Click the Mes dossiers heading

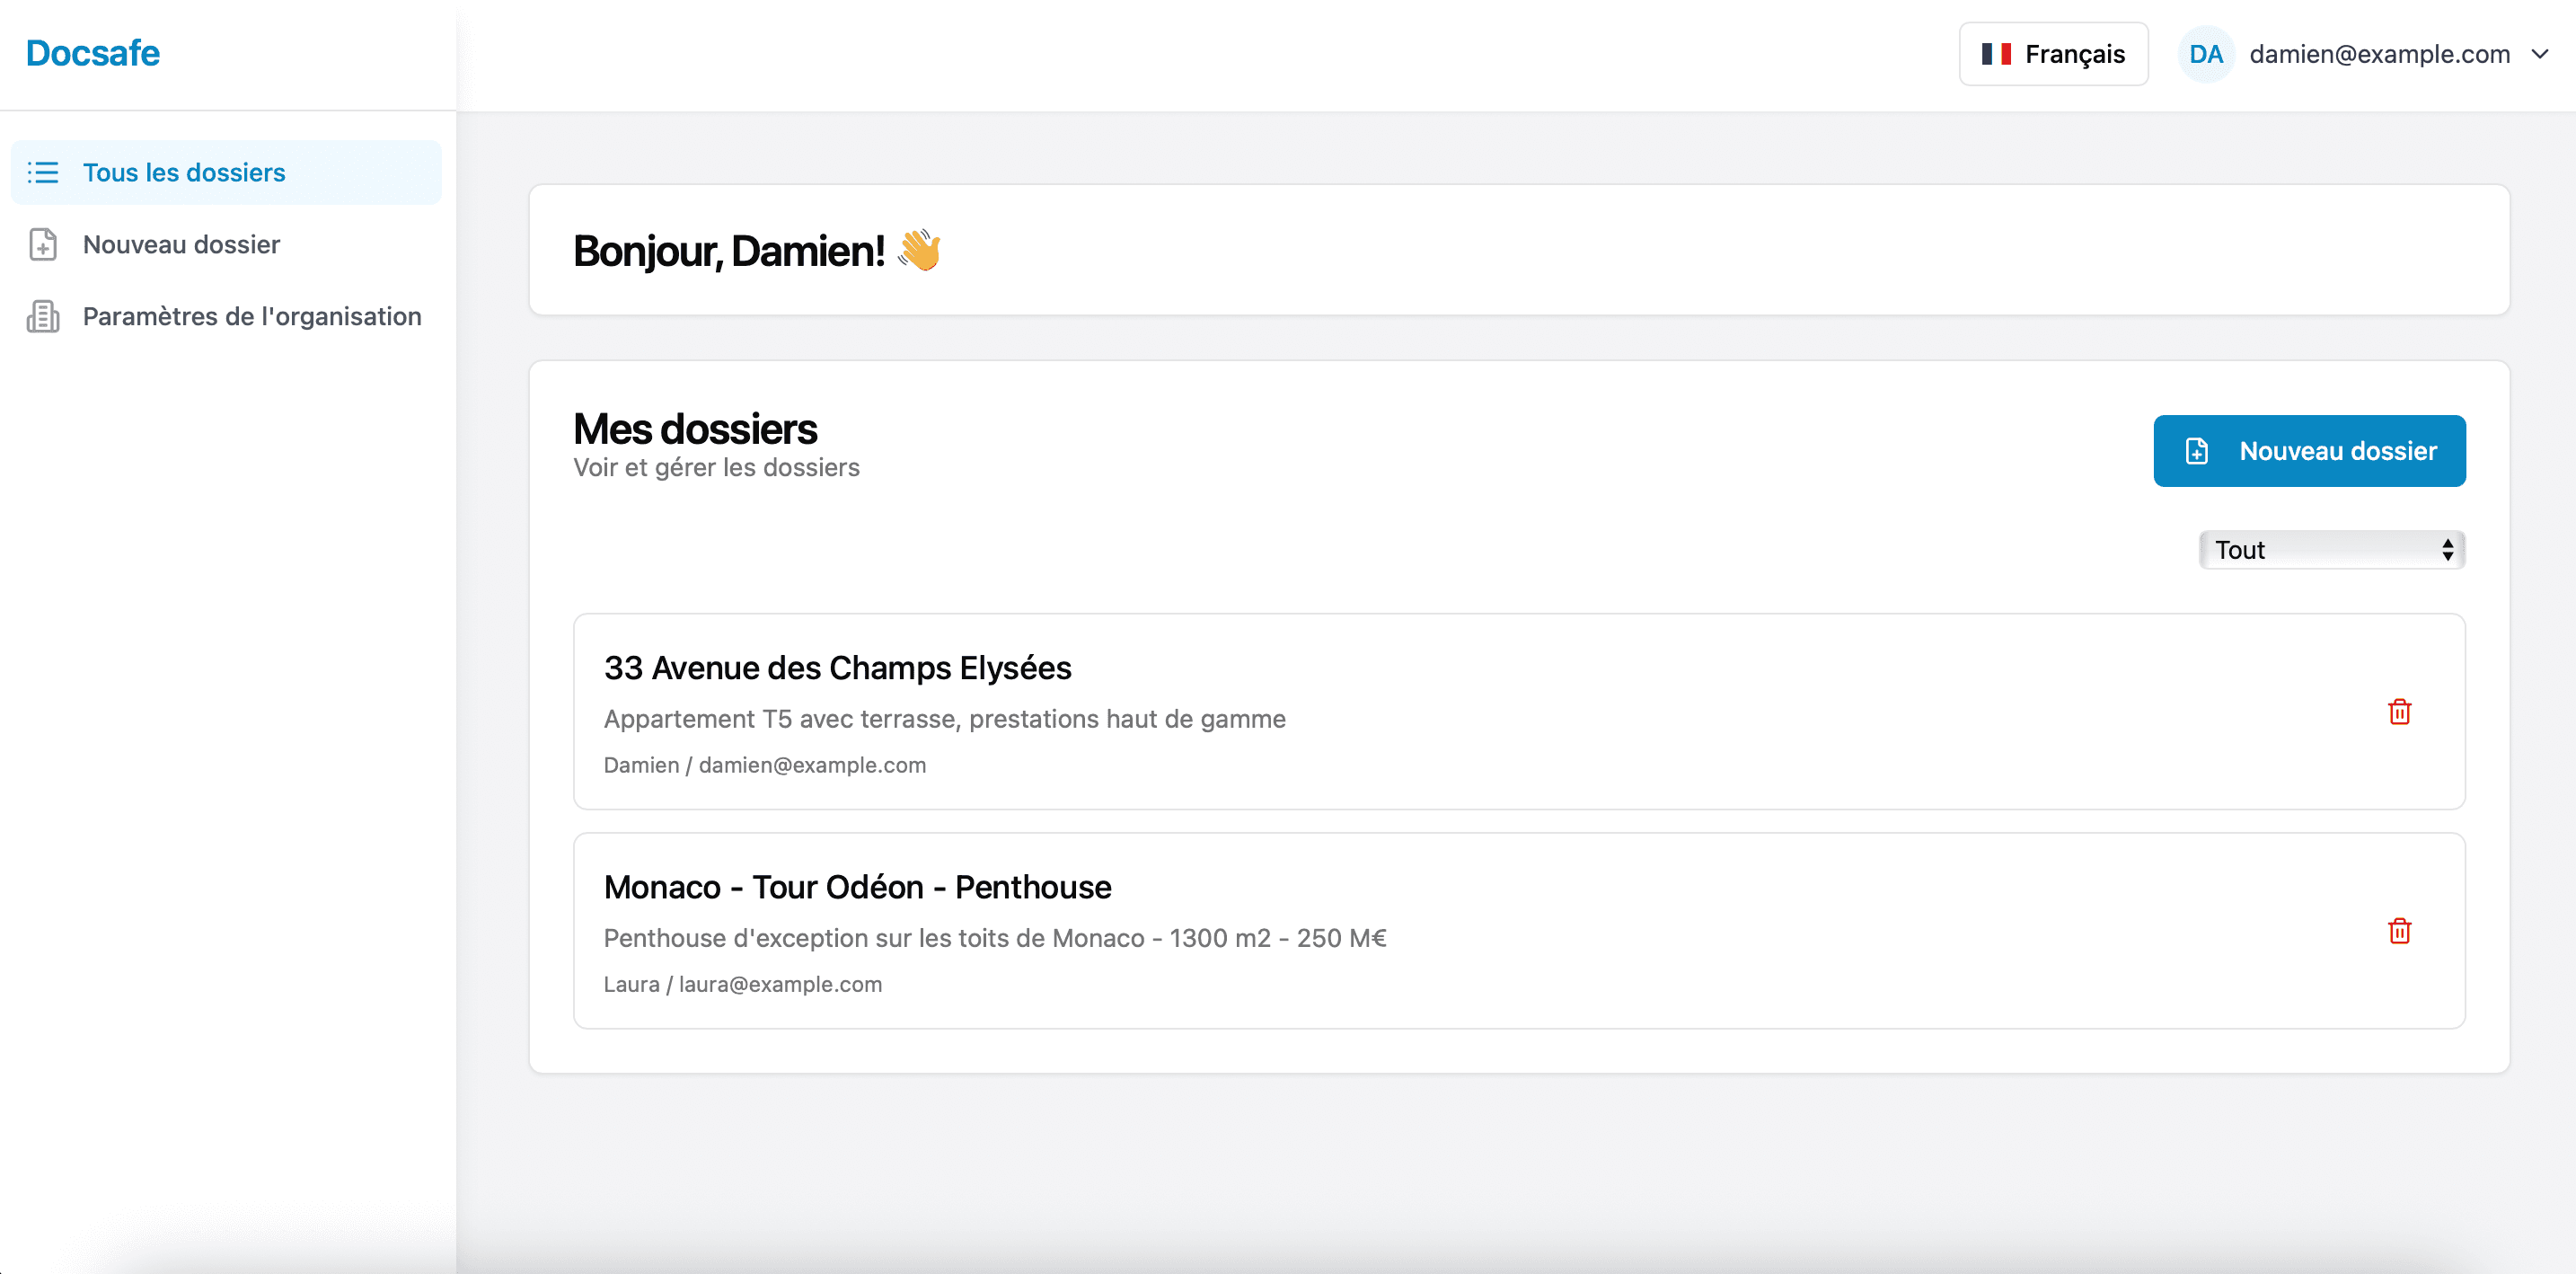pos(695,428)
